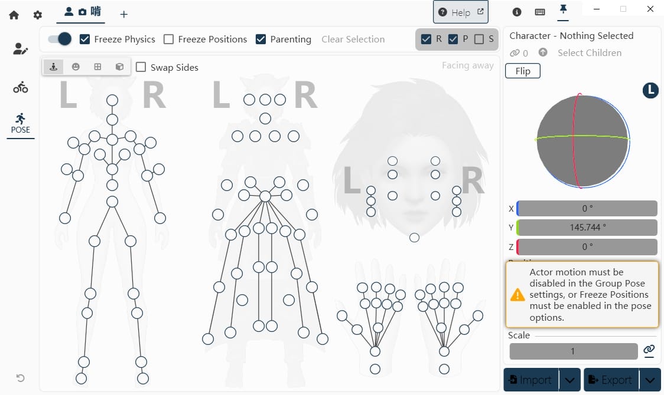Image resolution: width=664 pixels, height=395 pixels.
Task: Click the Import button
Action: click(531, 380)
